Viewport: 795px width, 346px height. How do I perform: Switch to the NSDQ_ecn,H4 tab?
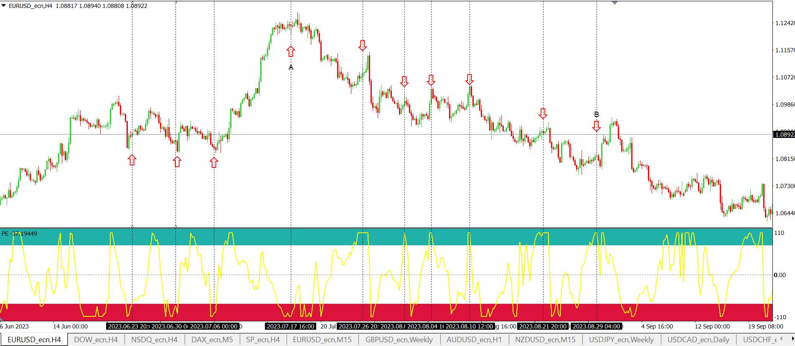154,340
